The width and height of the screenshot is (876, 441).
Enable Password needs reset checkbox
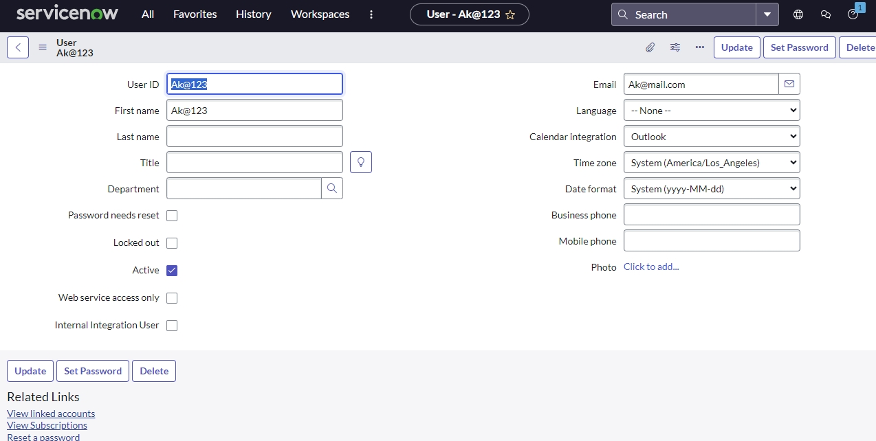pos(172,216)
